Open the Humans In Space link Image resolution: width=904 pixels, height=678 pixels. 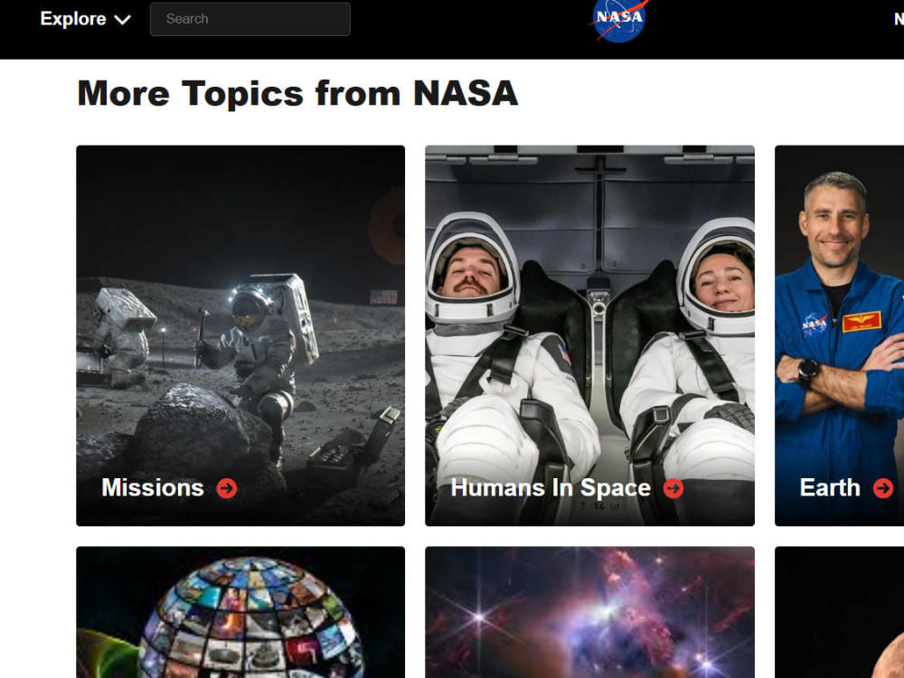click(x=551, y=488)
